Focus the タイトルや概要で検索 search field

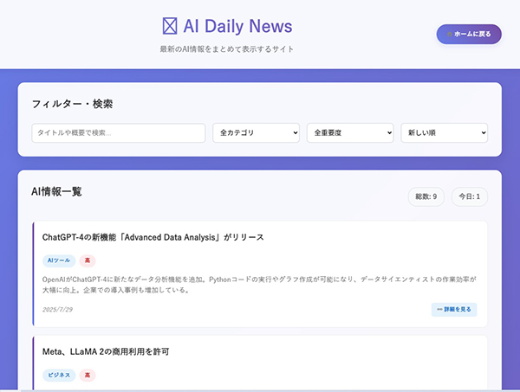coord(119,132)
